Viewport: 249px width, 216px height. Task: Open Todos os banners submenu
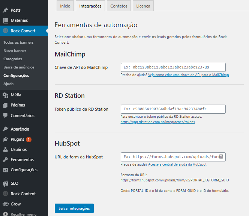[x=18, y=43]
